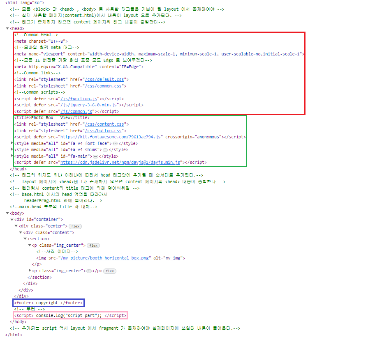Image resolution: width=368 pixels, height=342 pixels.
Task: Expand the fa-v4-shims style element
Action: 12,149
